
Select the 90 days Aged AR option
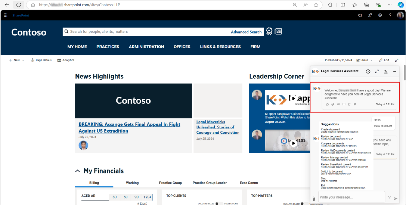(137, 197)
